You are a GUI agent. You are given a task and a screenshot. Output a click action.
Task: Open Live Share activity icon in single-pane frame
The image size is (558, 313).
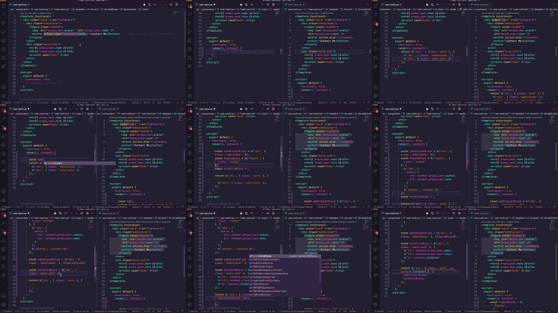(x=4, y=66)
